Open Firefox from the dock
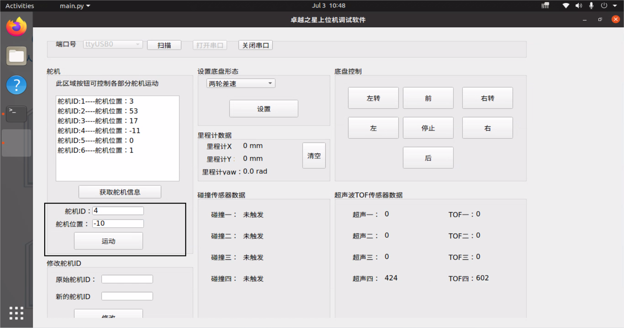624x328 pixels. 16,27
